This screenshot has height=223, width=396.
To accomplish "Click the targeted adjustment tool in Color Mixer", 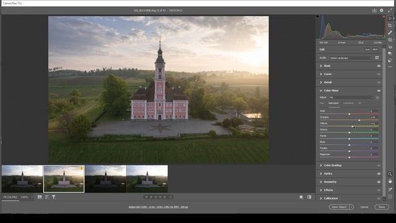I will click(377, 98).
